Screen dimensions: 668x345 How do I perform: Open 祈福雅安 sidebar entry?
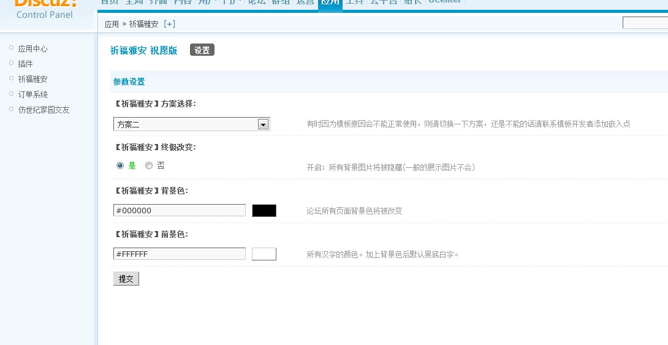click(x=32, y=79)
